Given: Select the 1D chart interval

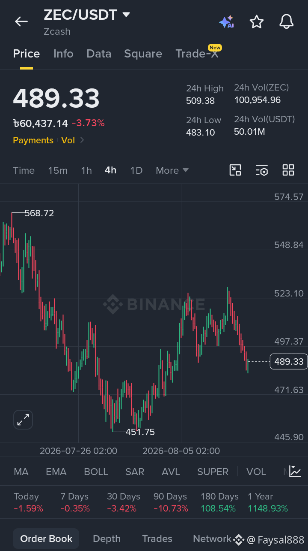Looking at the screenshot, I should 136,170.
